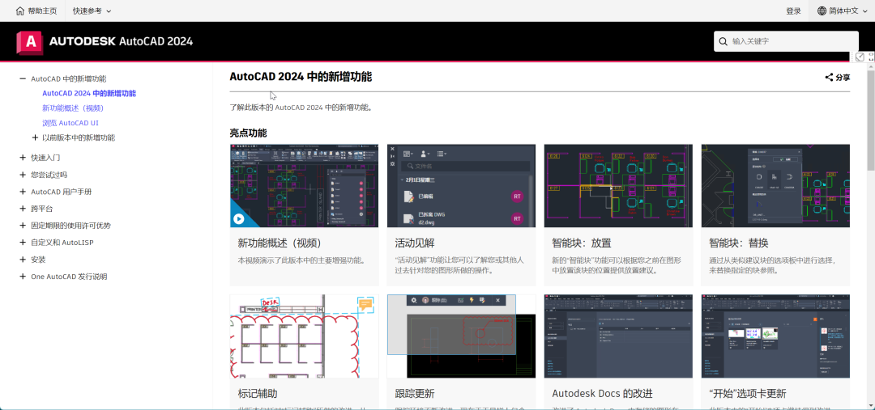Expand the 跨平台 section
This screenshot has width=875, height=410.
[23, 209]
